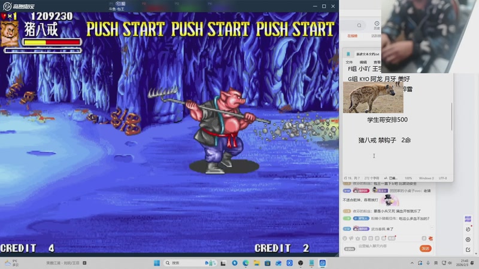
Task: Click the star icon in chat toolbar
Action: tap(357, 238)
